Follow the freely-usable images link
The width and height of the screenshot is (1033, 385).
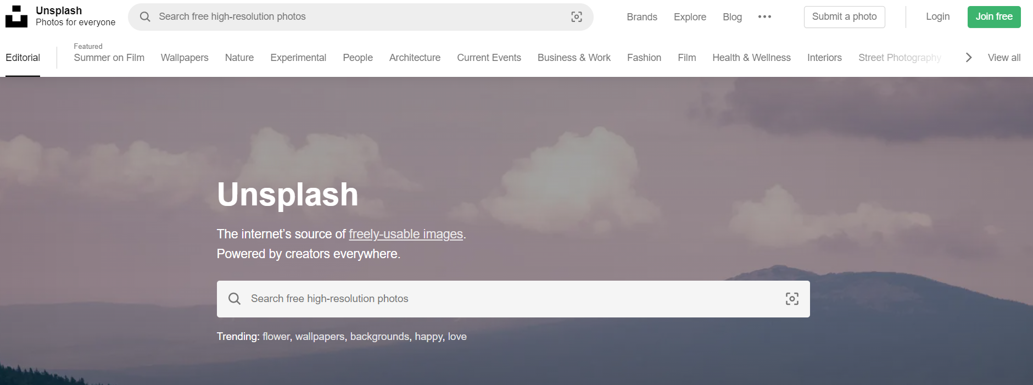pyautogui.click(x=406, y=234)
